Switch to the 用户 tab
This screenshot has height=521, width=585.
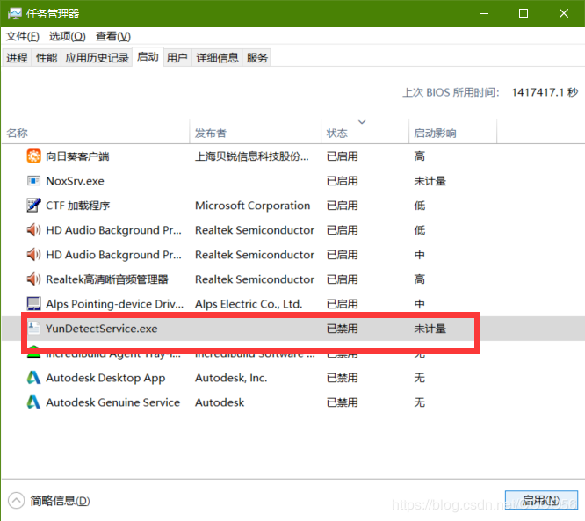click(x=177, y=58)
